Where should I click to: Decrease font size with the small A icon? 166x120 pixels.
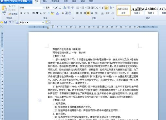[60, 8]
